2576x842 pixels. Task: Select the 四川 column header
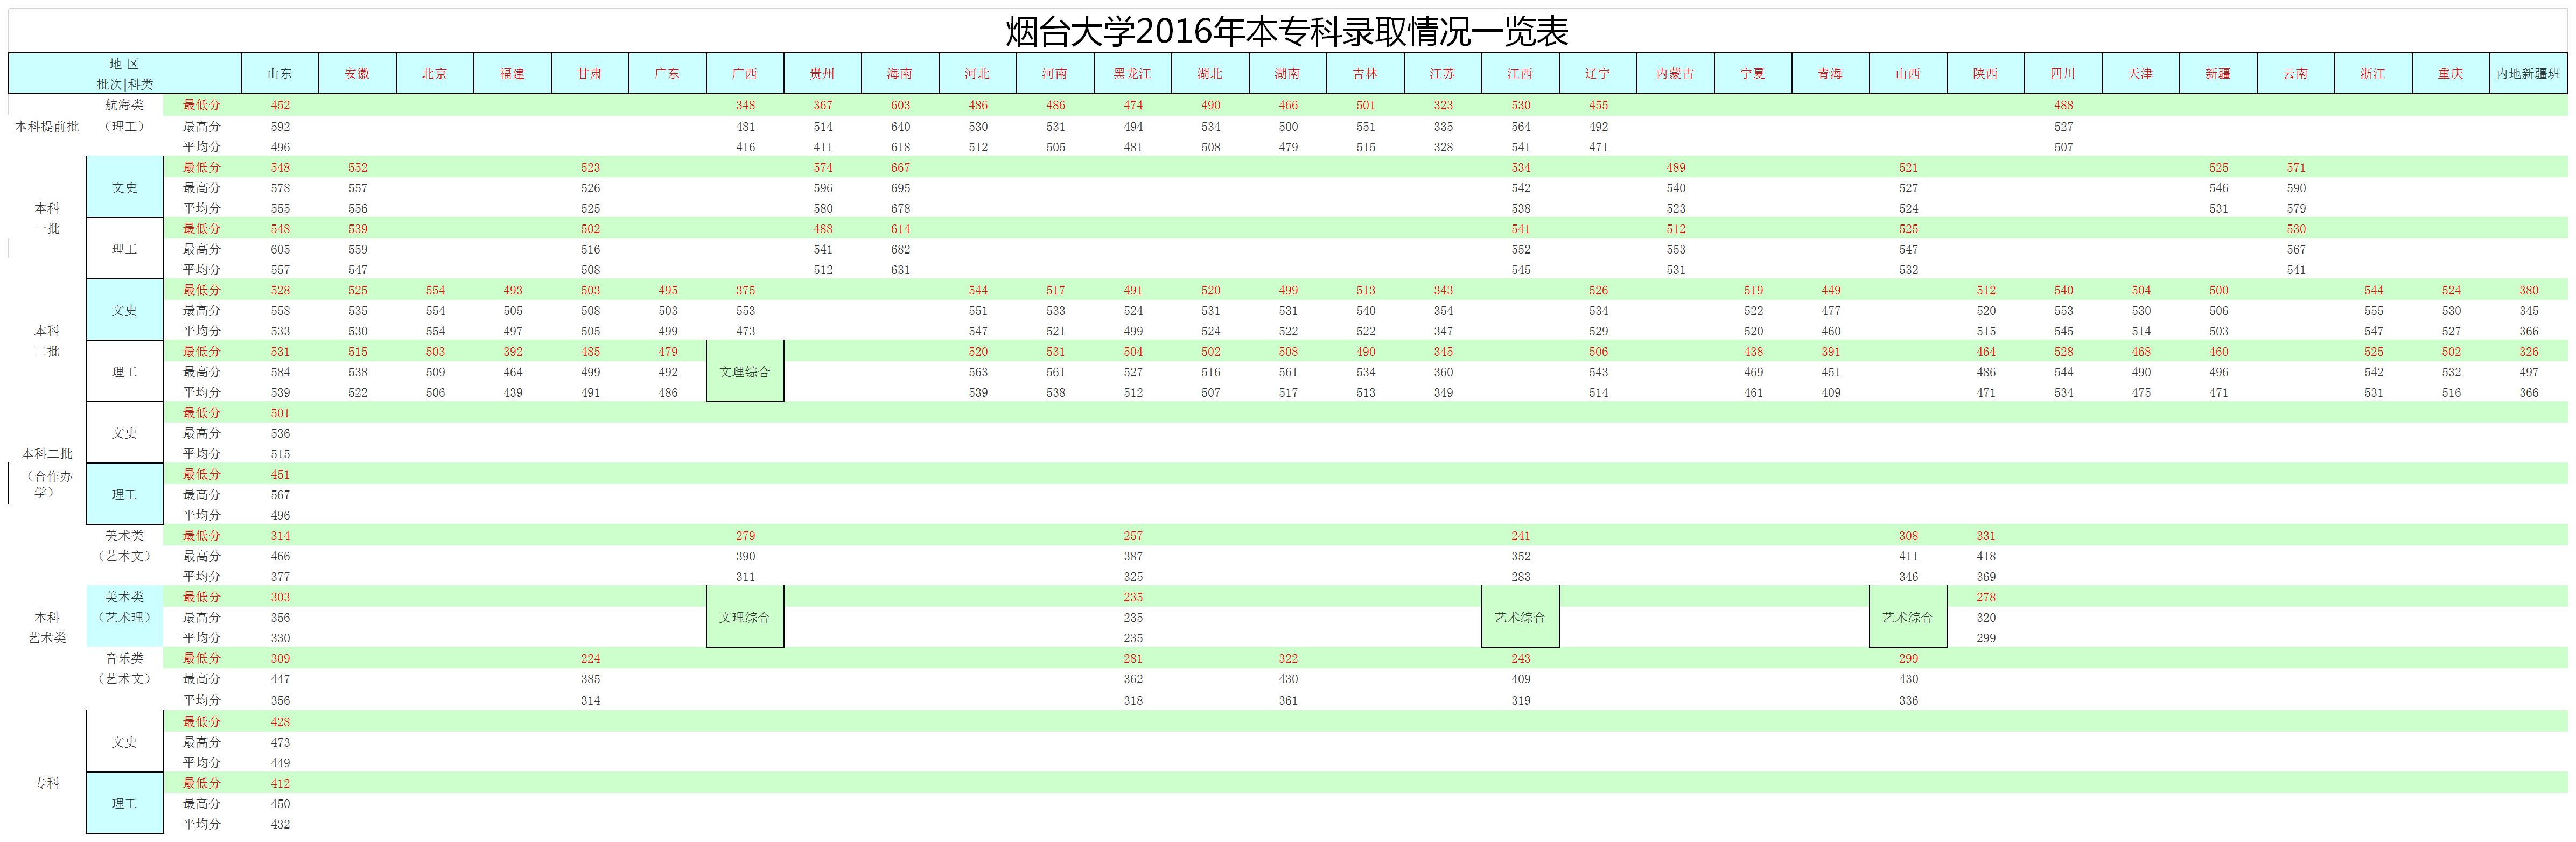pyautogui.click(x=2063, y=74)
